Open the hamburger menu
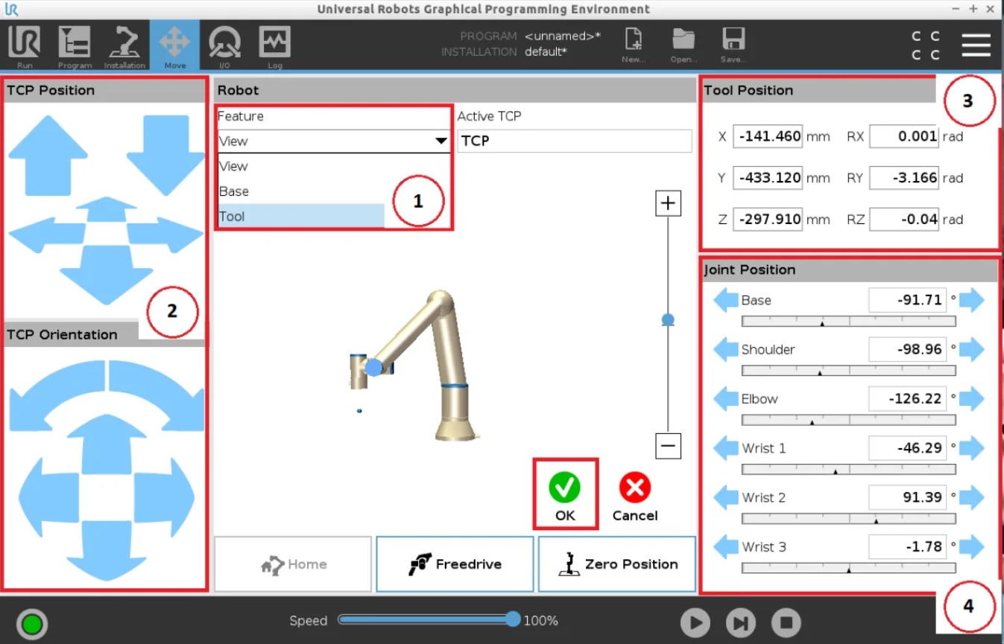Image resolution: width=1004 pixels, height=644 pixels. tap(976, 45)
